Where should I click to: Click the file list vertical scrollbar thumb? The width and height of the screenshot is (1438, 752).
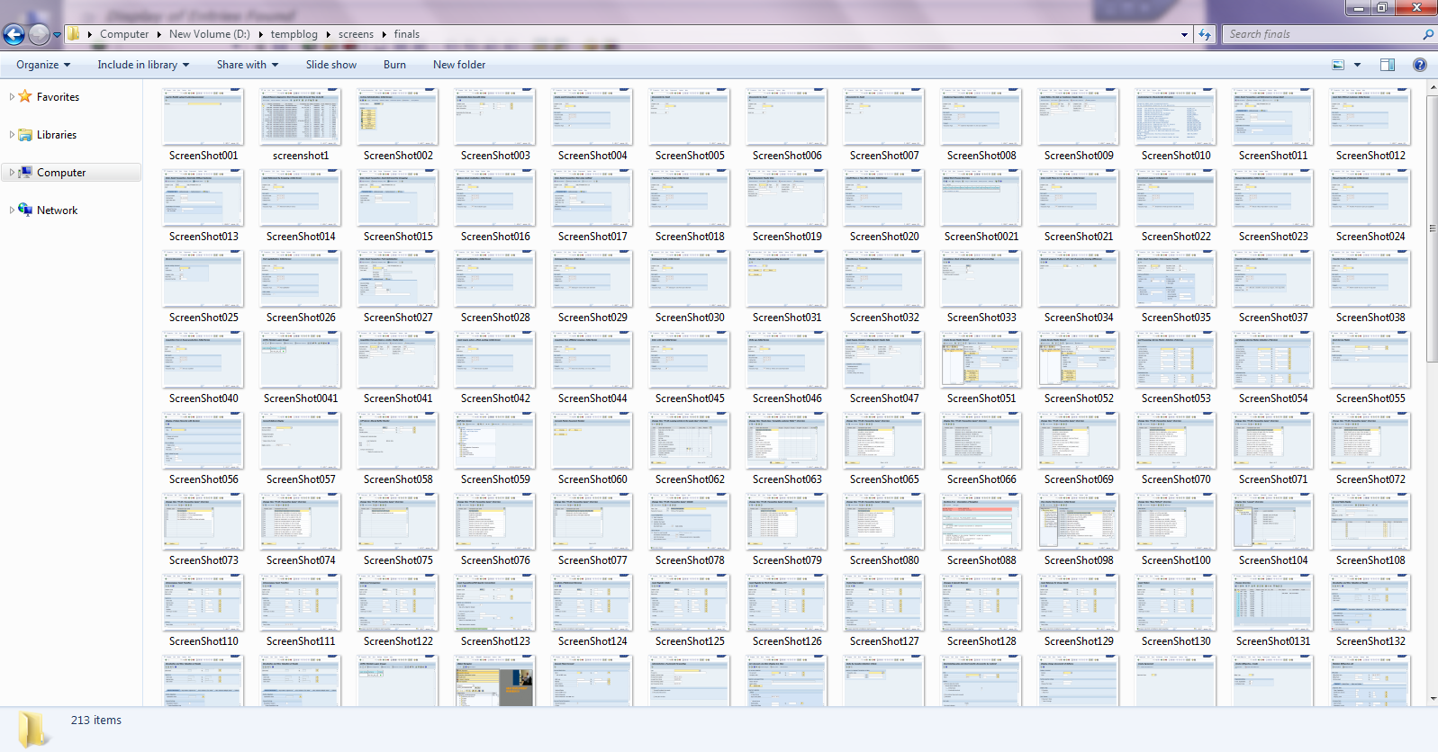point(1432,229)
